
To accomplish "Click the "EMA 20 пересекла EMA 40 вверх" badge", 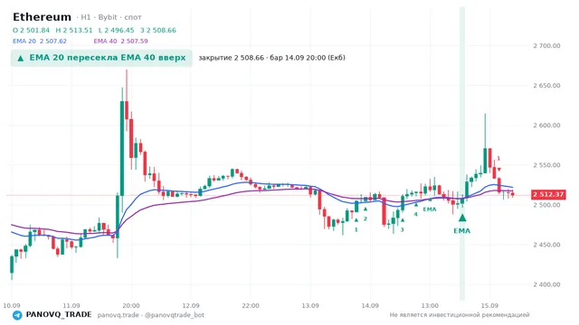I will coord(101,58).
